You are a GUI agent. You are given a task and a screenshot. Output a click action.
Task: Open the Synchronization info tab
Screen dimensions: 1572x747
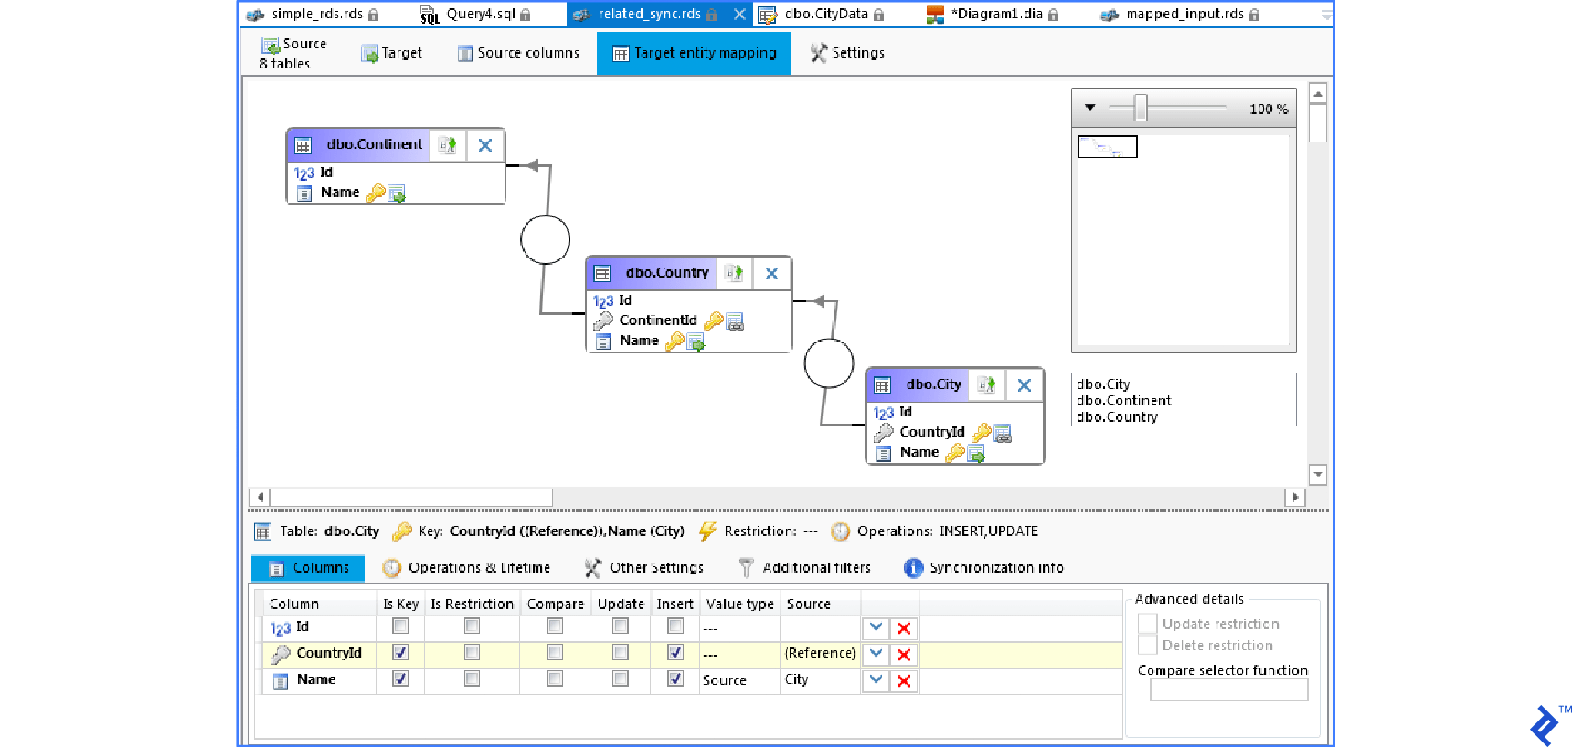pos(984,568)
